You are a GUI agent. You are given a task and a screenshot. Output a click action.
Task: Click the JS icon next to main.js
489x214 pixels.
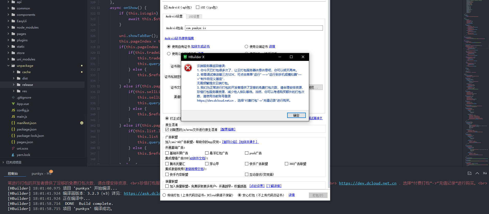[x=13, y=117]
